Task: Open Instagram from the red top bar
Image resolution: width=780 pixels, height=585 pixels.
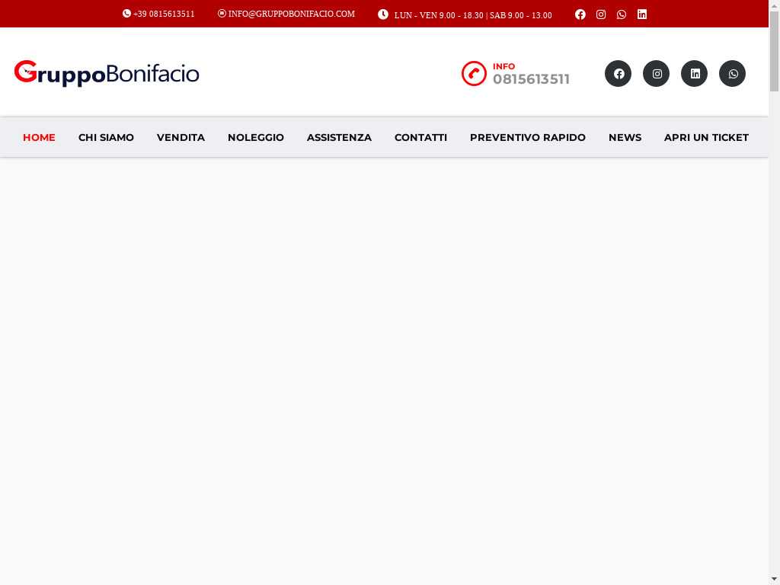Action: click(601, 14)
